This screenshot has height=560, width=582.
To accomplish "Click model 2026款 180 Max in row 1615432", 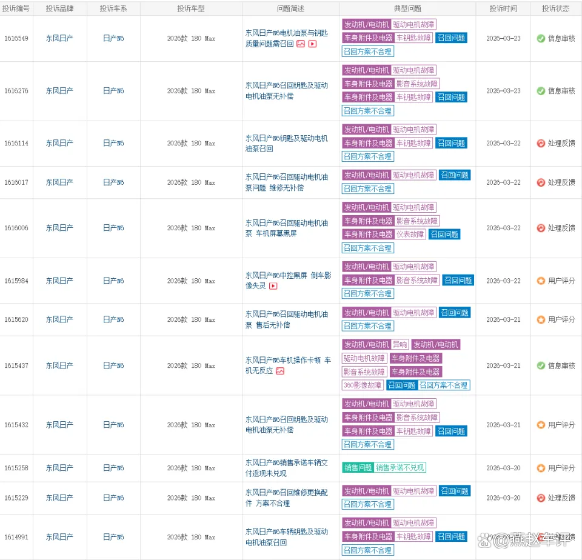I will 191,425.
